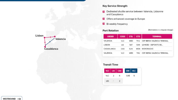Click the Lisbon port dot on map
The image size is (178, 100).
(44, 38)
